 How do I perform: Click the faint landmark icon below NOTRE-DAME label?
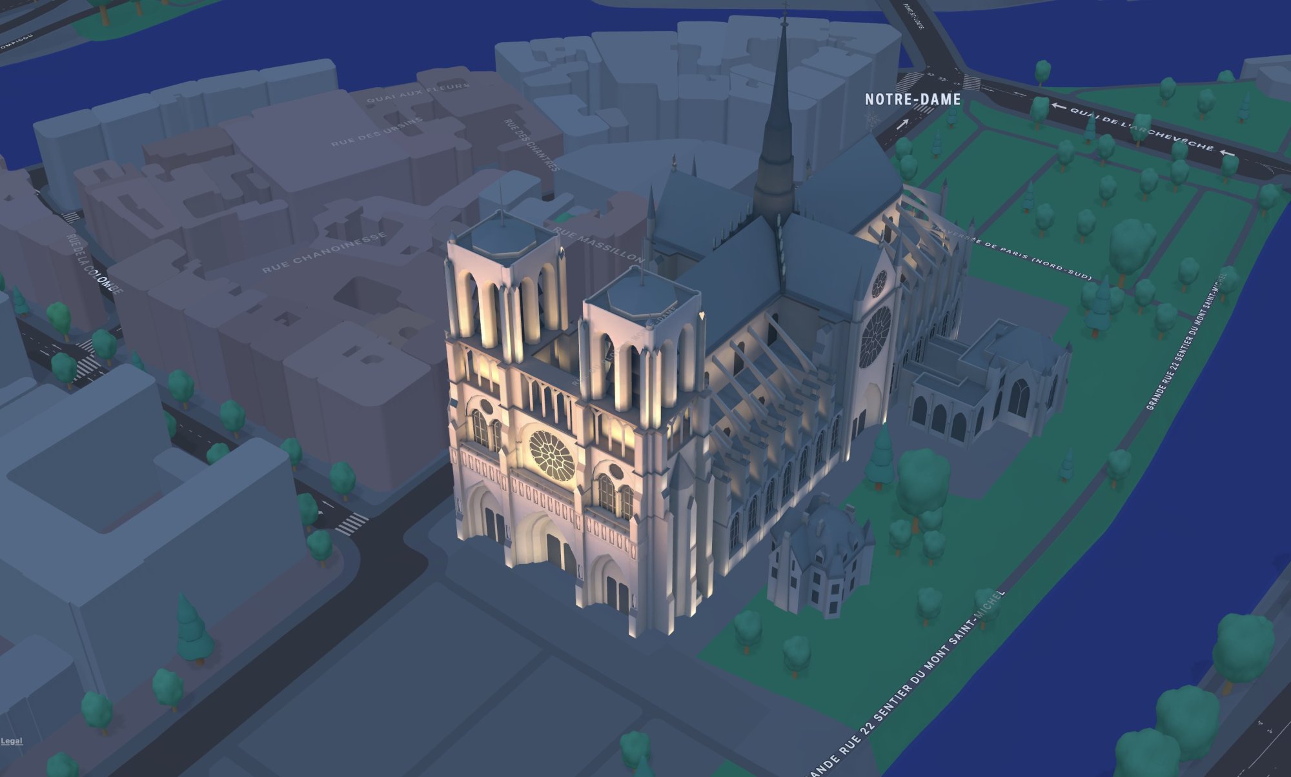pyautogui.click(x=873, y=119)
